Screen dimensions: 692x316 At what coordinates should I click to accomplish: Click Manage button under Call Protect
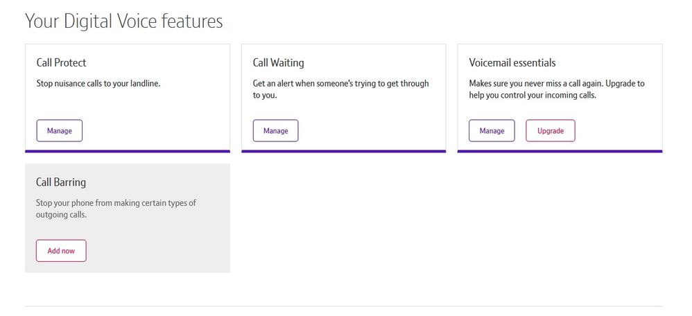coord(59,130)
